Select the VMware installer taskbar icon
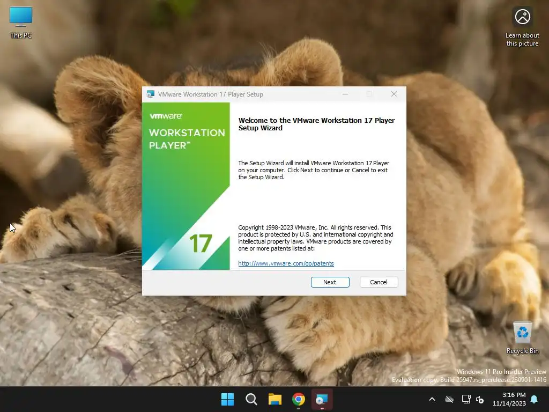549x412 pixels. (x=322, y=399)
